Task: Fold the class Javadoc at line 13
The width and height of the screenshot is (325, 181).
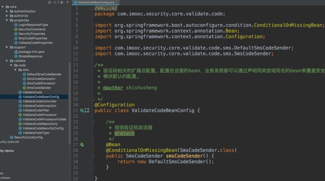Action: coord(93,65)
